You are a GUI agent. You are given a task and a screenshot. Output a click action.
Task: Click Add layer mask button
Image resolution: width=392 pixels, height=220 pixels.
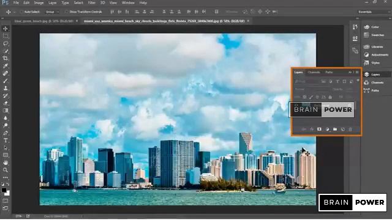[x=319, y=129]
